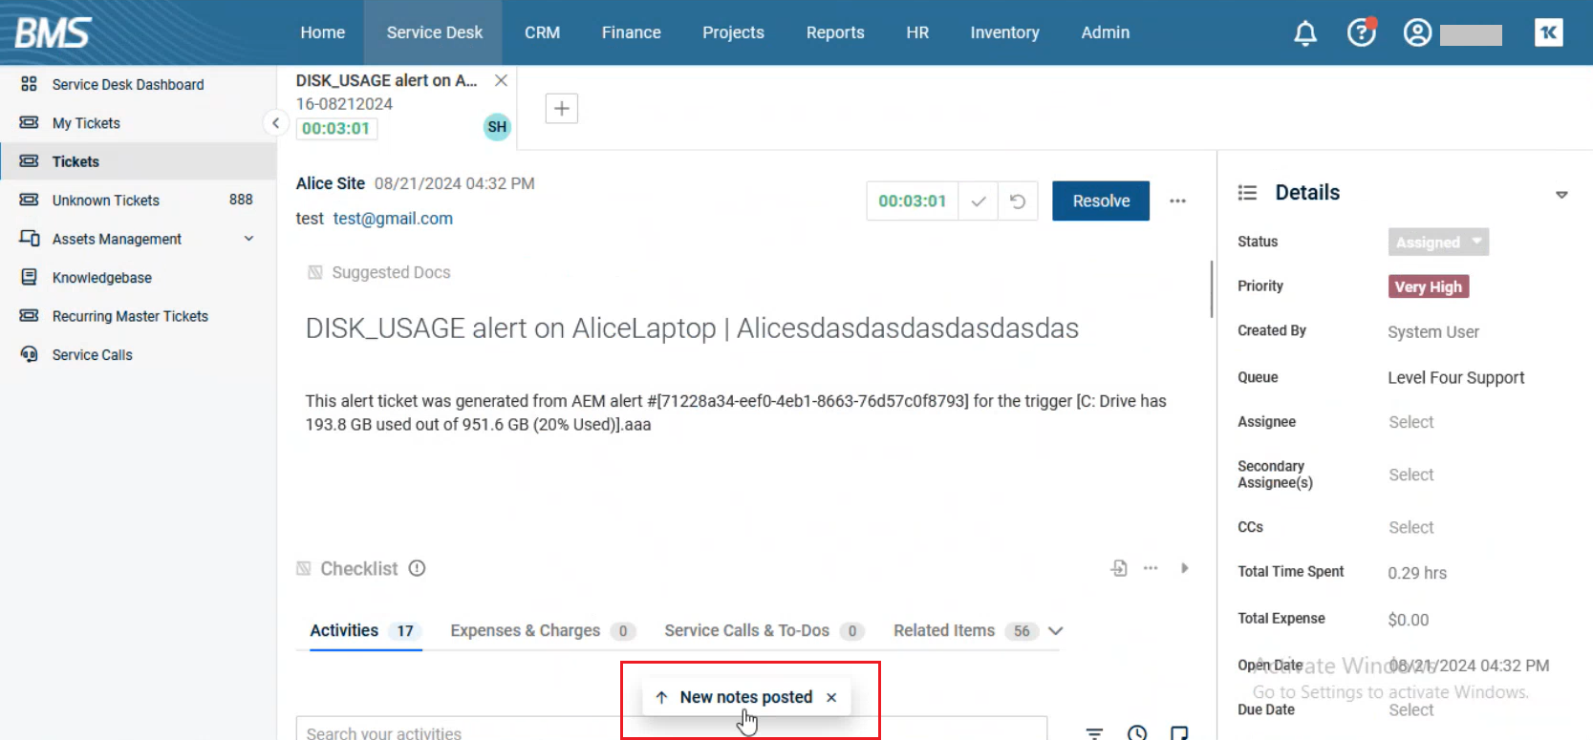Open test@gmail.com email link
Viewport: 1593px width, 740px height.
click(x=393, y=219)
